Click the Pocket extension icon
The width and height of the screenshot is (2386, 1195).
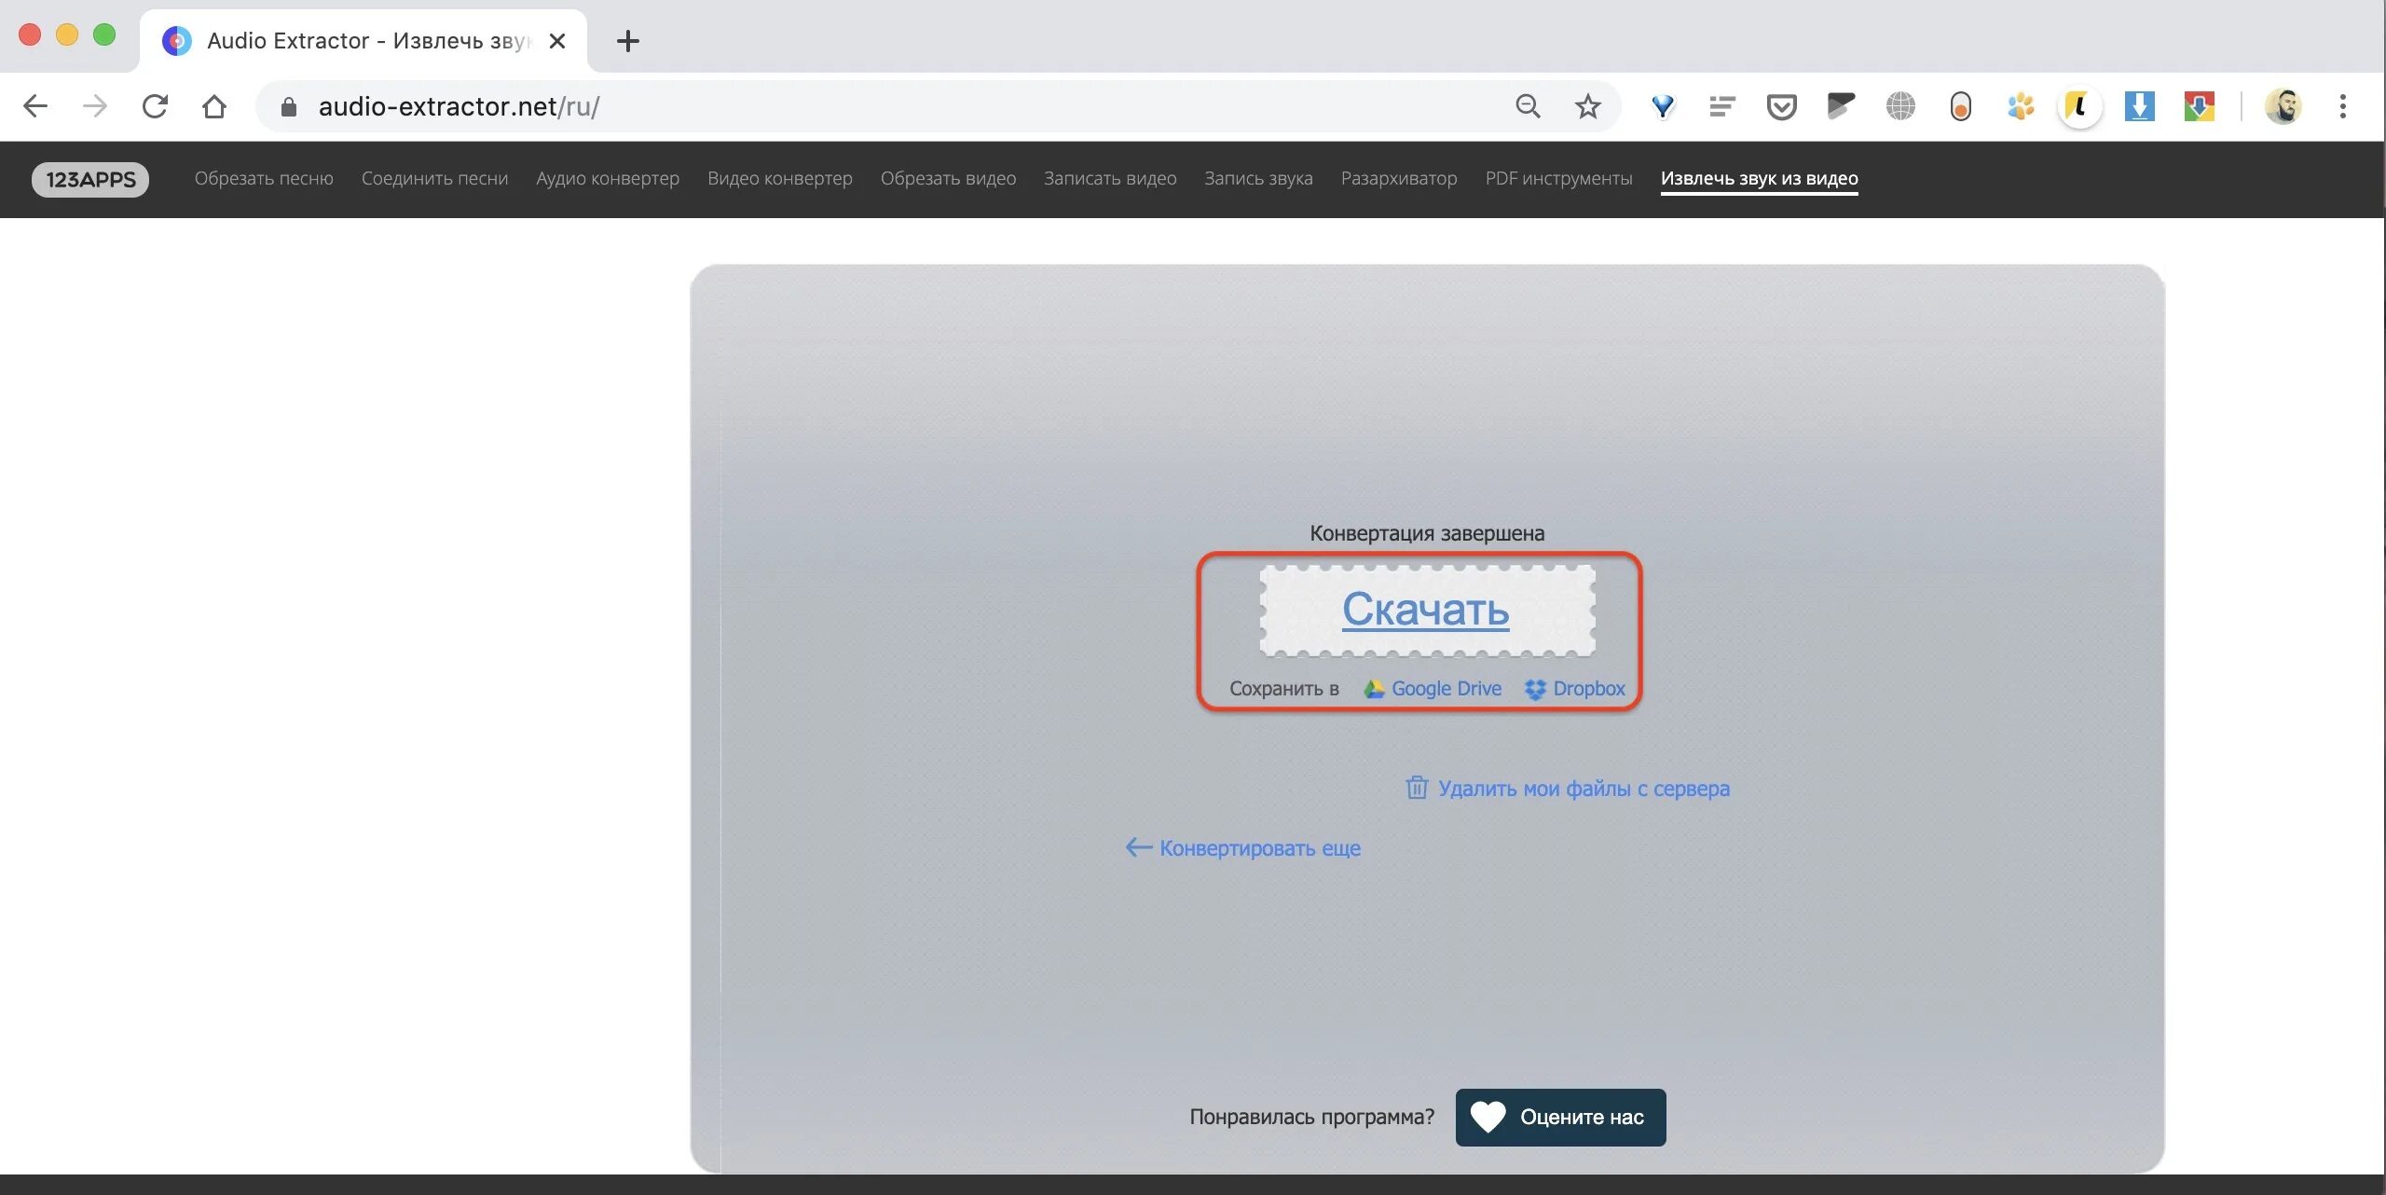1781,106
